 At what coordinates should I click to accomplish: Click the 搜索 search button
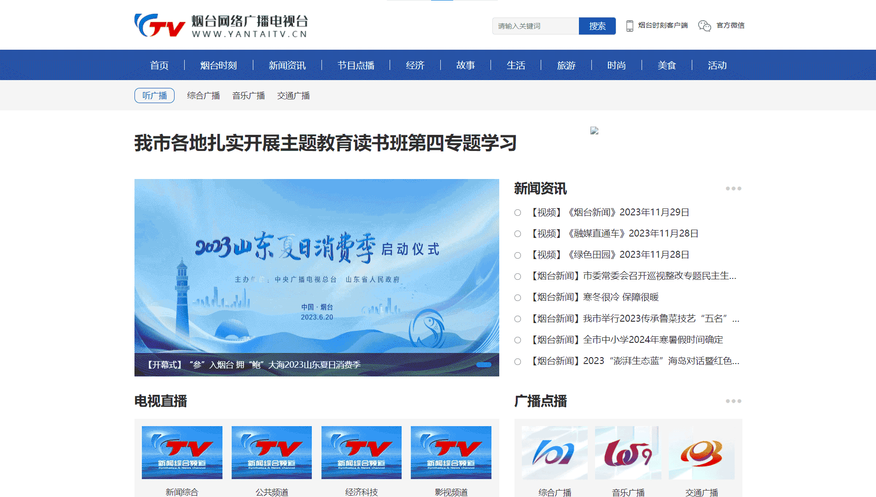point(597,26)
